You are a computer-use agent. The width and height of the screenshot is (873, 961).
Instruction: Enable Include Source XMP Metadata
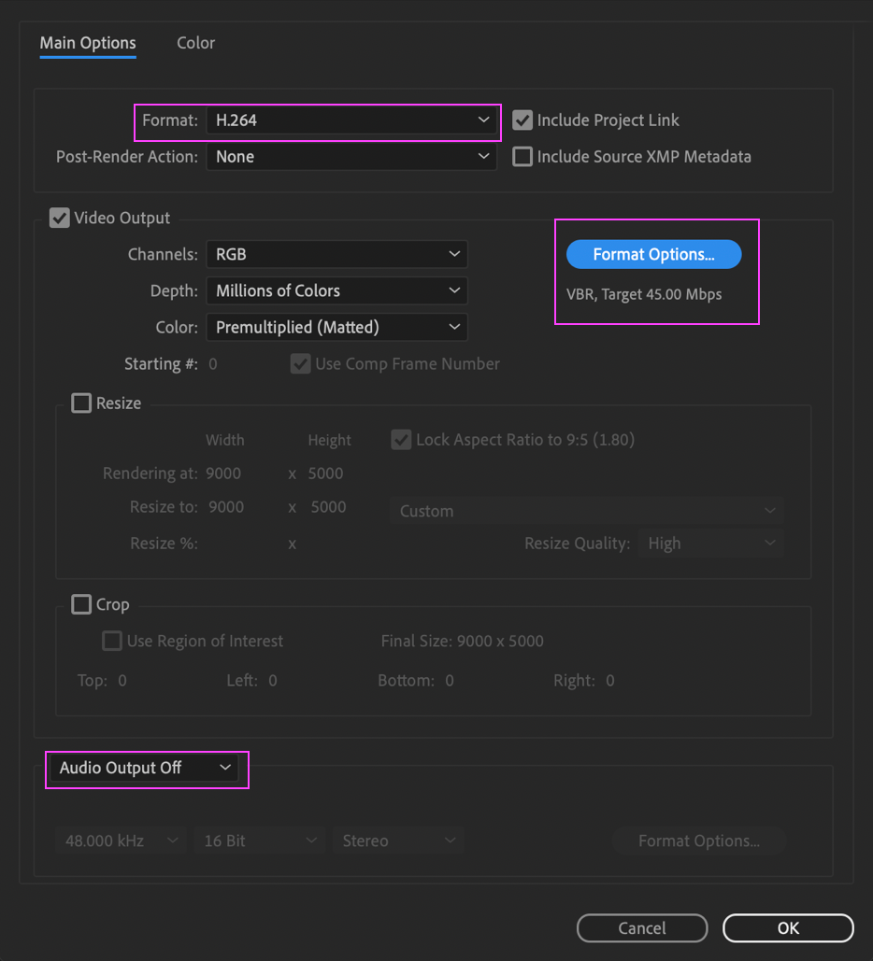pos(522,156)
